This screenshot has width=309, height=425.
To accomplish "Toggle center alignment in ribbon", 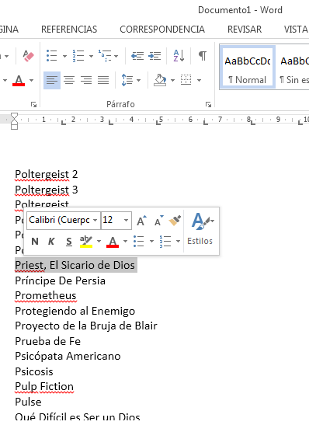I will point(69,80).
